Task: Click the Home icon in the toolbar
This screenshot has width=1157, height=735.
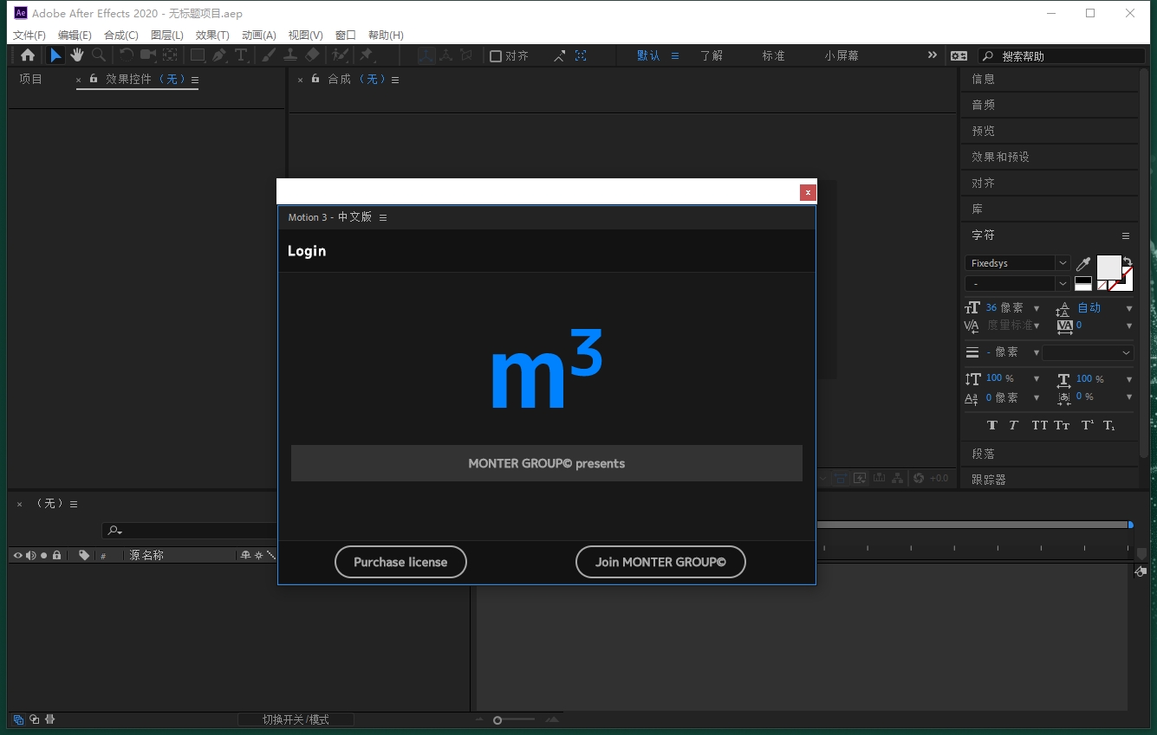Action: click(x=28, y=55)
